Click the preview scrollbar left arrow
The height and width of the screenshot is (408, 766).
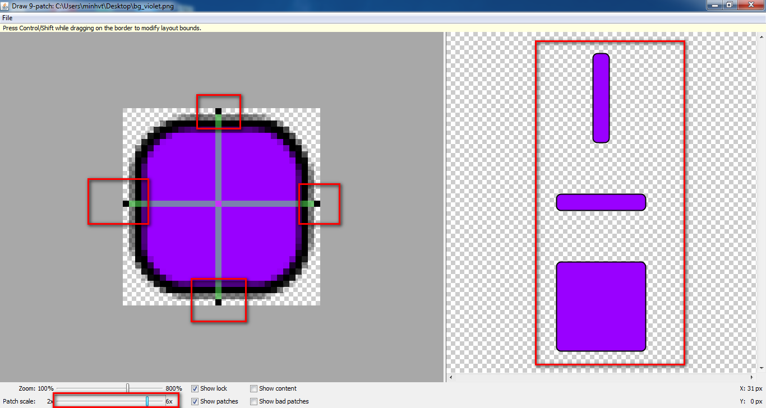pyautogui.click(x=451, y=377)
